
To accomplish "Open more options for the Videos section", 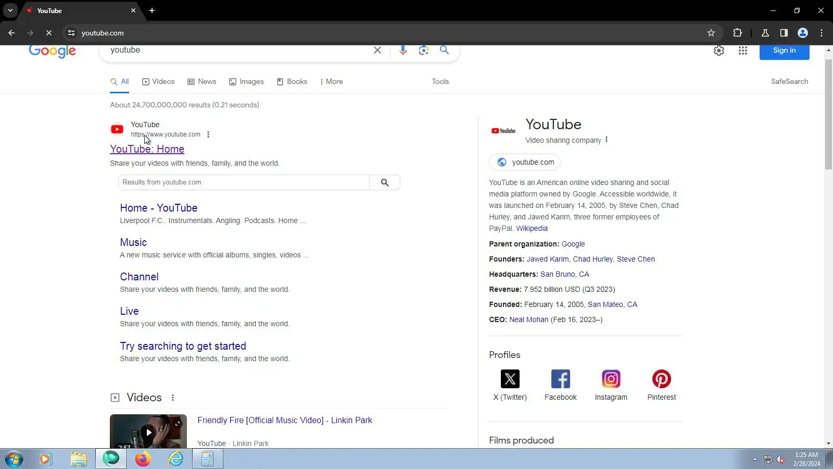I will 173,398.
